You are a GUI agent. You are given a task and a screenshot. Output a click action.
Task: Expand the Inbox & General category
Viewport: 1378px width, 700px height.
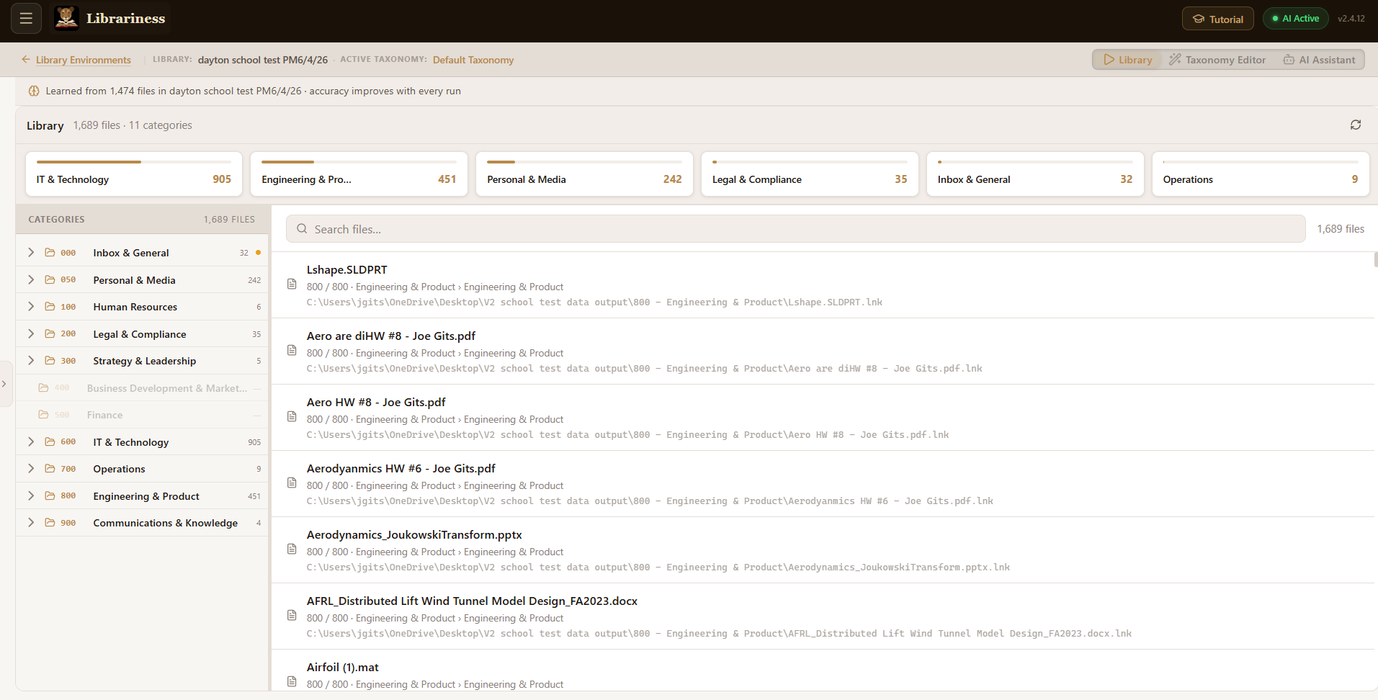[x=31, y=253]
